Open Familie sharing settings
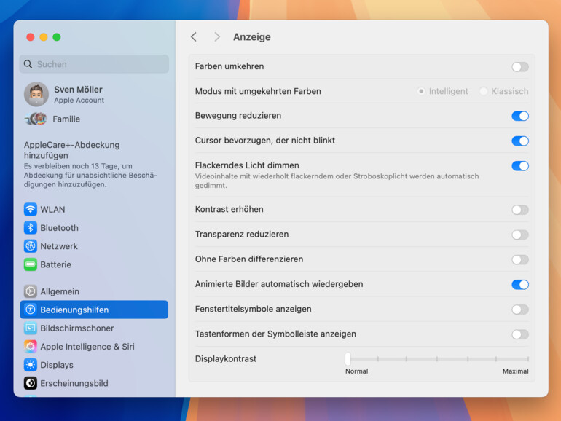 pos(94,119)
